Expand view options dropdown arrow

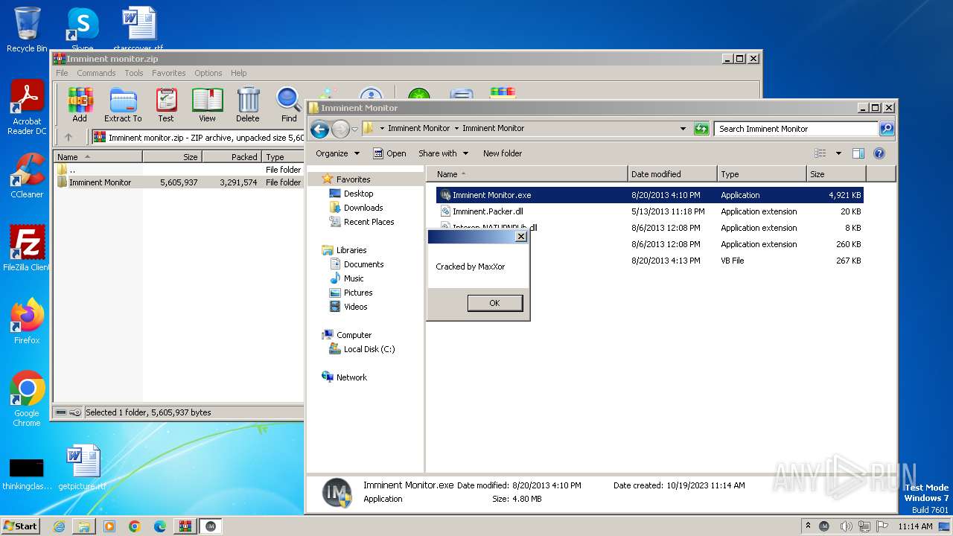(838, 153)
